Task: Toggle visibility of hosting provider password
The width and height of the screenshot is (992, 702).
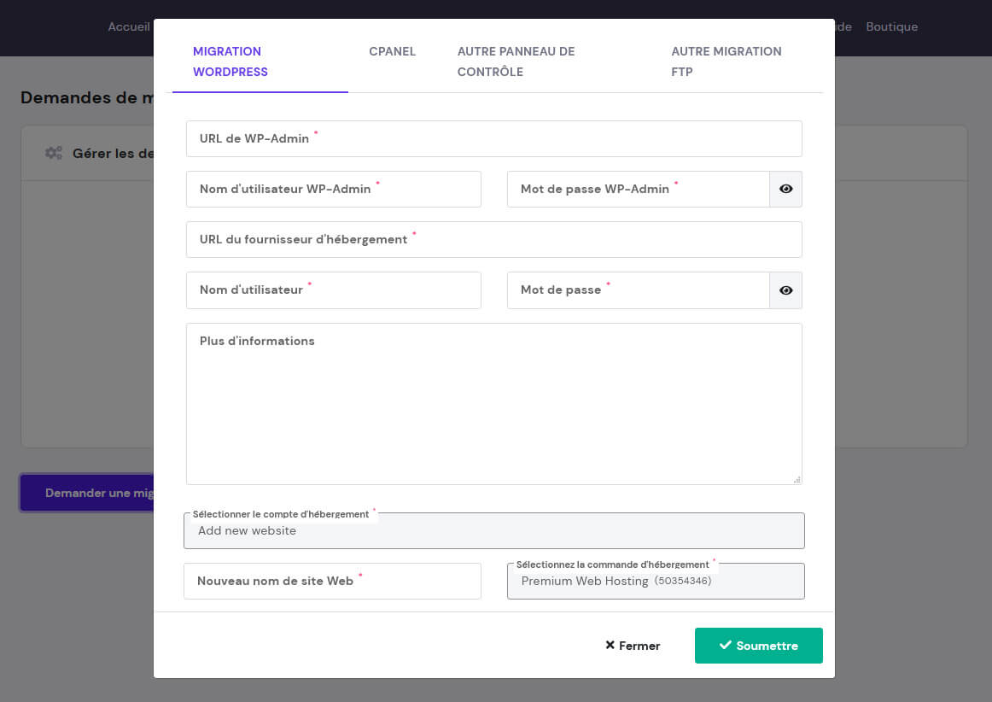Action: 785,290
